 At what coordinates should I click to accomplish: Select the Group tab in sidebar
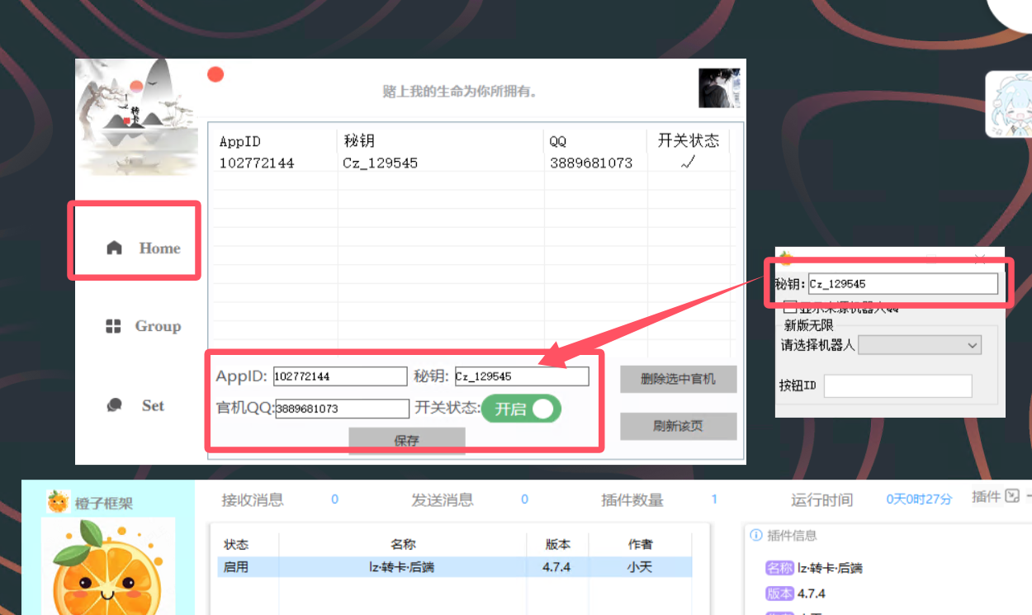point(157,326)
